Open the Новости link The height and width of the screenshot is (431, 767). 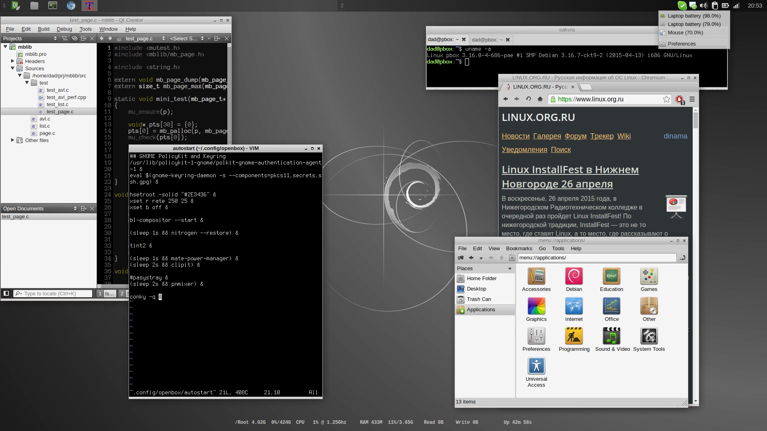click(x=515, y=136)
